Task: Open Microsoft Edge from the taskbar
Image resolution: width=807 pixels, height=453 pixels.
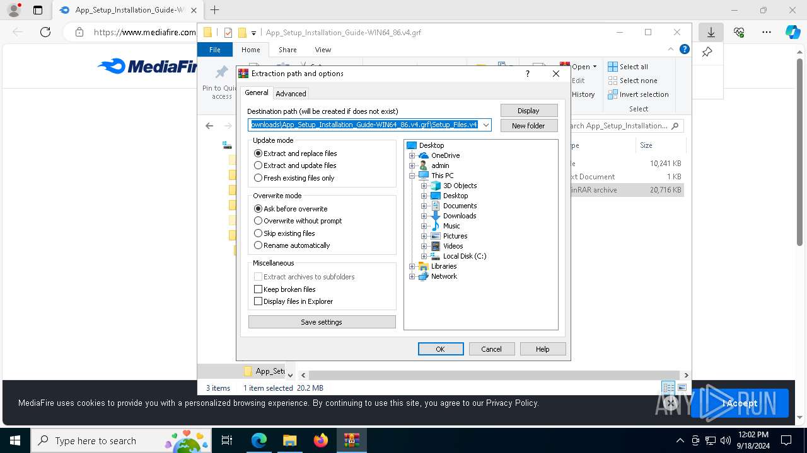Action: coord(259,440)
